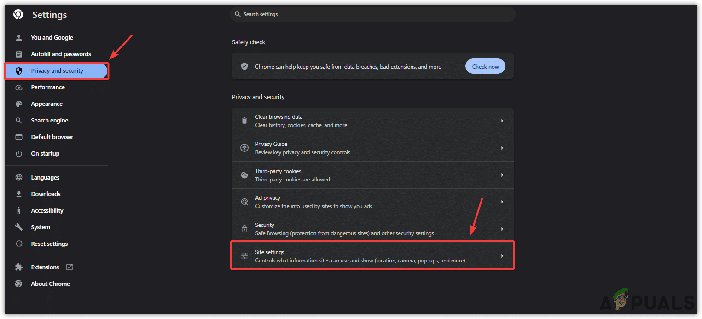Image resolution: width=702 pixels, height=319 pixels.
Task: Click the Third-party cookies cookie icon
Action: (x=244, y=175)
